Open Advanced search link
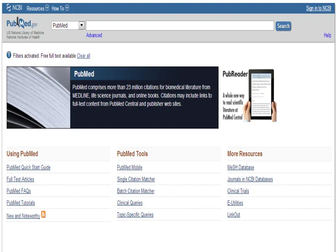This screenshot has height=252, width=336. (94, 35)
